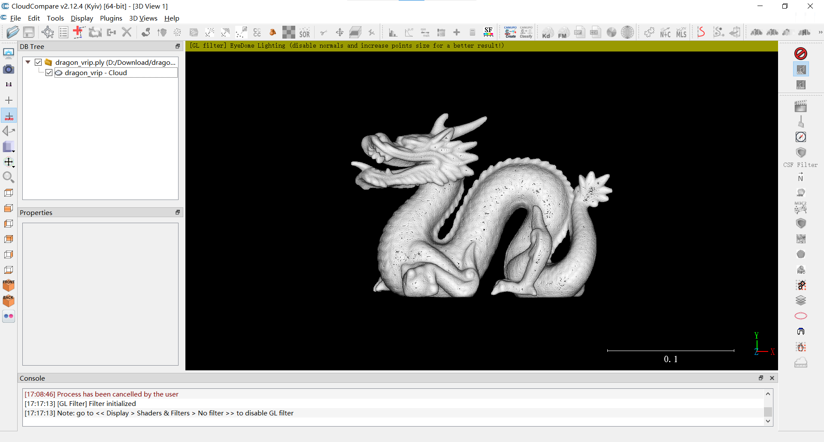Click the BACK view cube icon
The image size is (824, 442).
(x=9, y=301)
